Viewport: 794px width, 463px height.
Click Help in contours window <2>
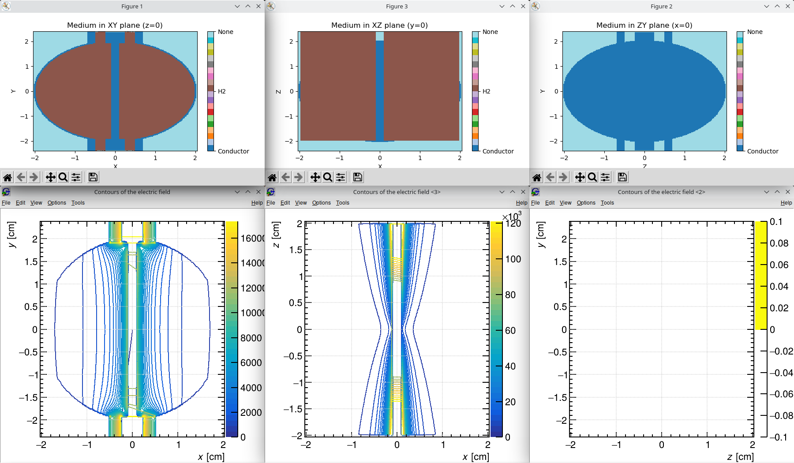pyautogui.click(x=786, y=203)
